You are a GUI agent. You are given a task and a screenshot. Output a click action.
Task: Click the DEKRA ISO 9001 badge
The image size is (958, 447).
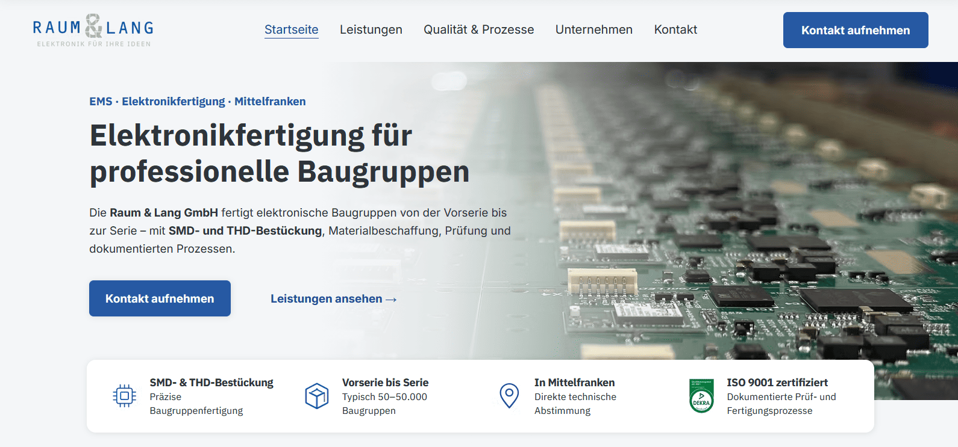701,396
